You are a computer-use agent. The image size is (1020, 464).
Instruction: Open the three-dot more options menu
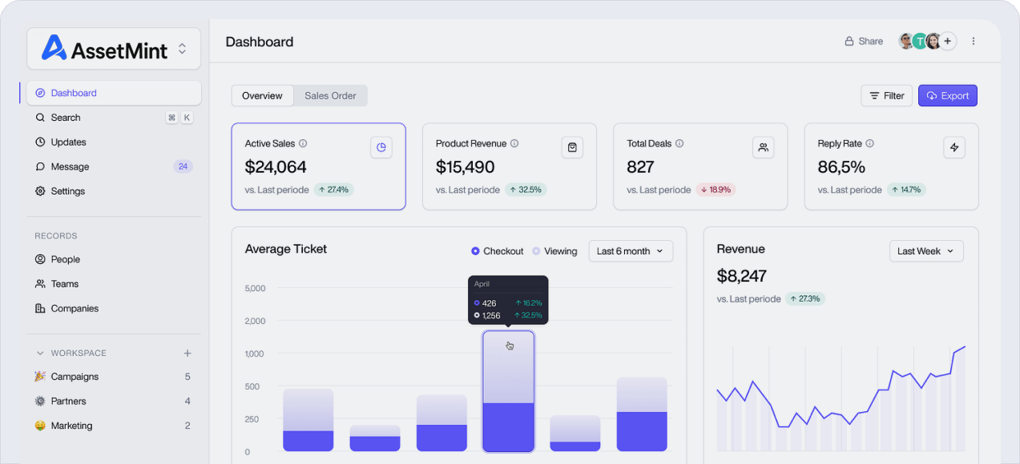click(974, 41)
